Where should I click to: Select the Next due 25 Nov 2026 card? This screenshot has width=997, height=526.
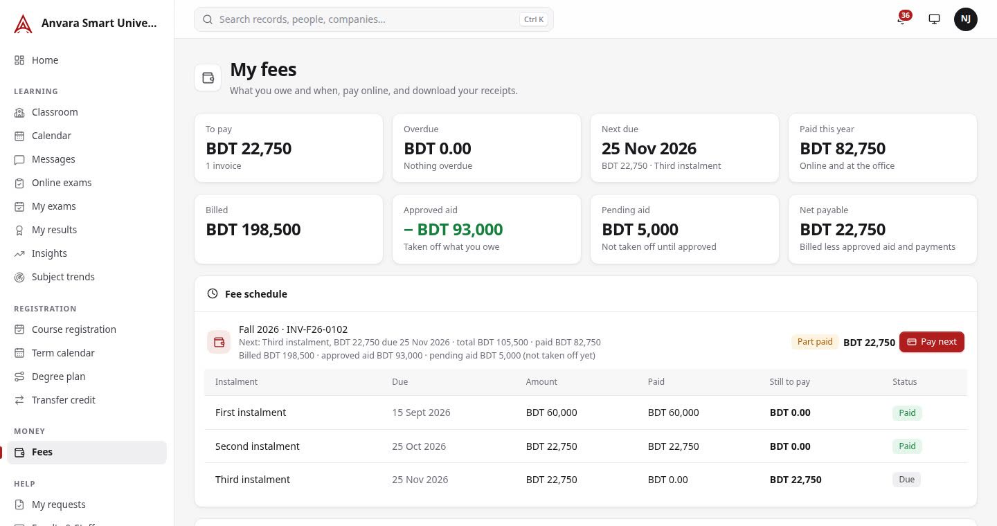(x=685, y=148)
